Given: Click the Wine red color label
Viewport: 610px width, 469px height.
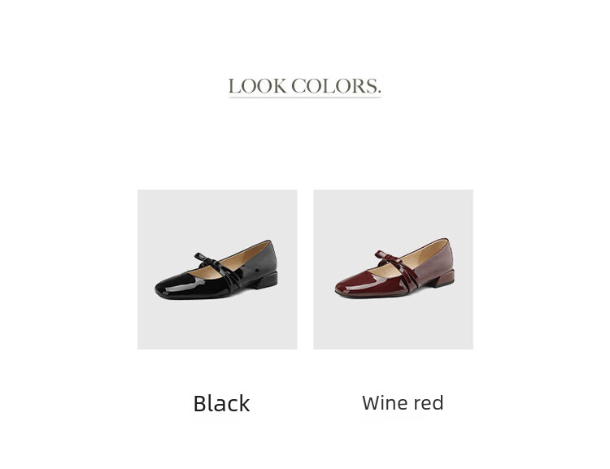Looking at the screenshot, I should (403, 403).
